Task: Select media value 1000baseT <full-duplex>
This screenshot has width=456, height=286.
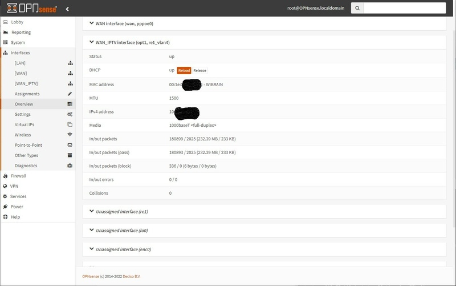Action: (x=193, y=125)
